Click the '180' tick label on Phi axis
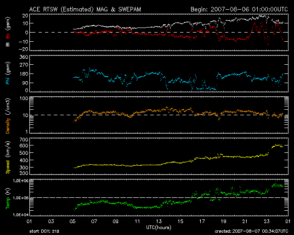The height and width of the screenshot is (235, 294). (24, 74)
